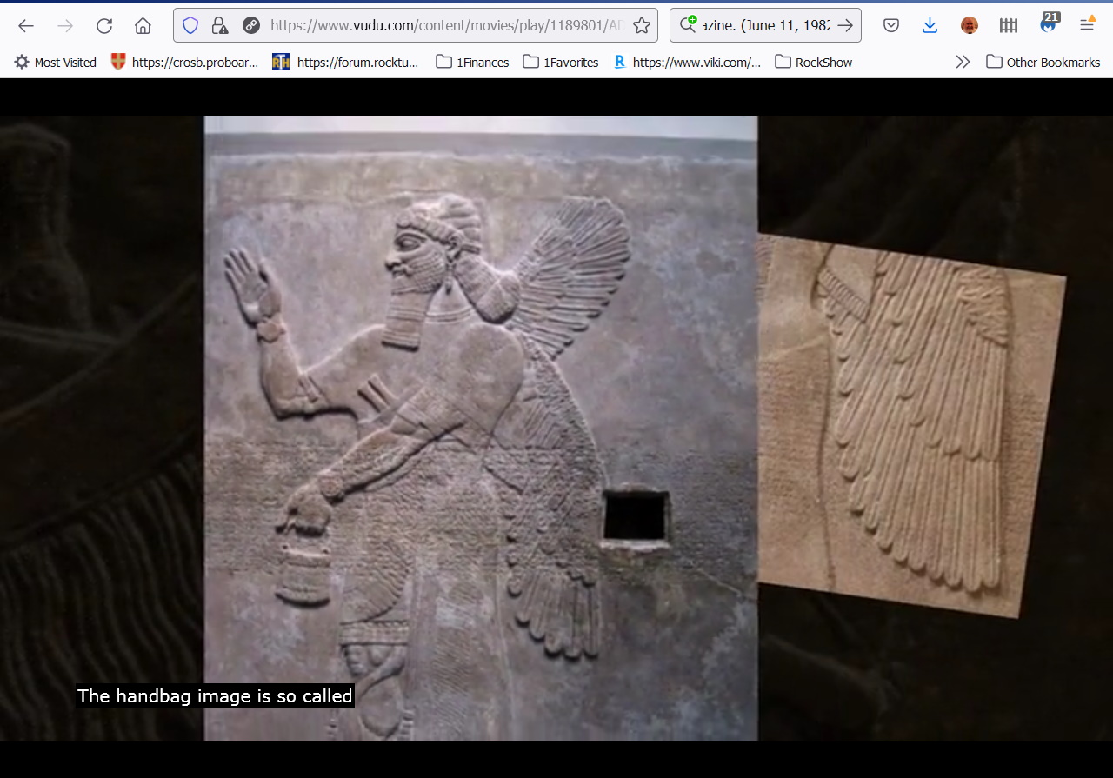
Task: Open the tracking protection shield panel
Action: pos(190,26)
